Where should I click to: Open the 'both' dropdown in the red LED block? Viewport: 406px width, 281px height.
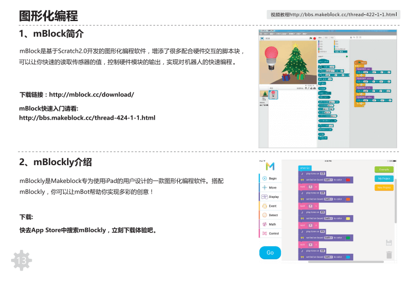328,180
